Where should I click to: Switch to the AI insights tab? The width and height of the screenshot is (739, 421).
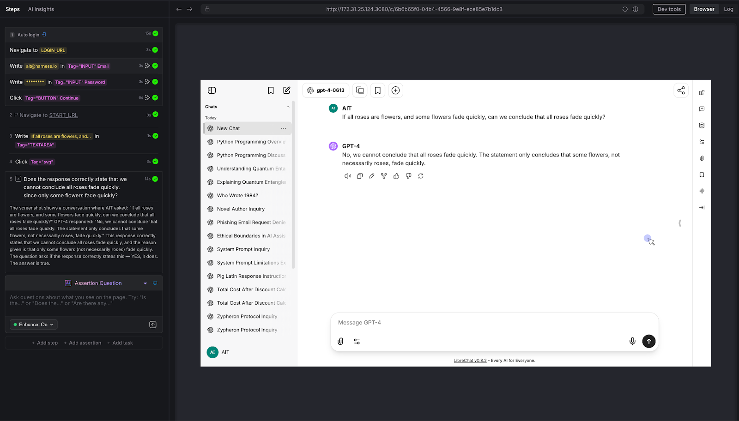tap(41, 9)
